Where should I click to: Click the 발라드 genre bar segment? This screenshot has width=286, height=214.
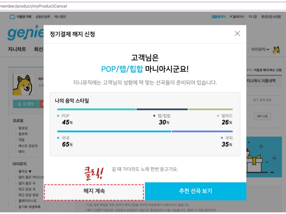pos(211,109)
